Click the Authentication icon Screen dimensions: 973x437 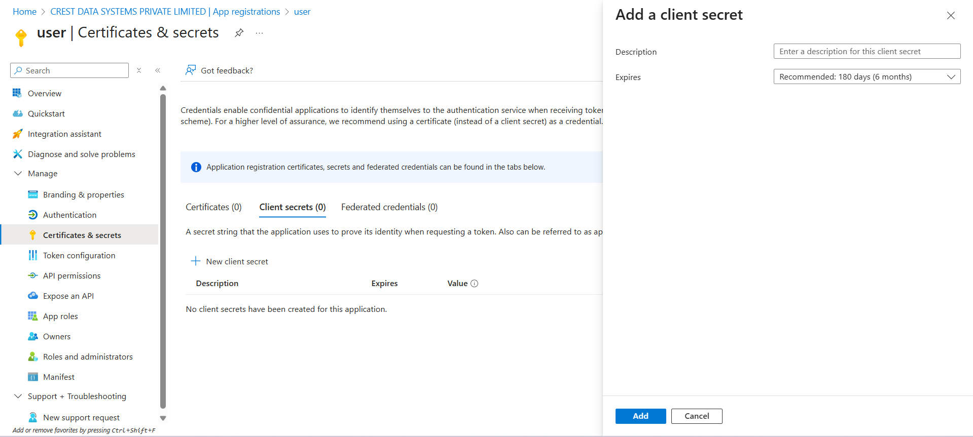[x=33, y=215]
